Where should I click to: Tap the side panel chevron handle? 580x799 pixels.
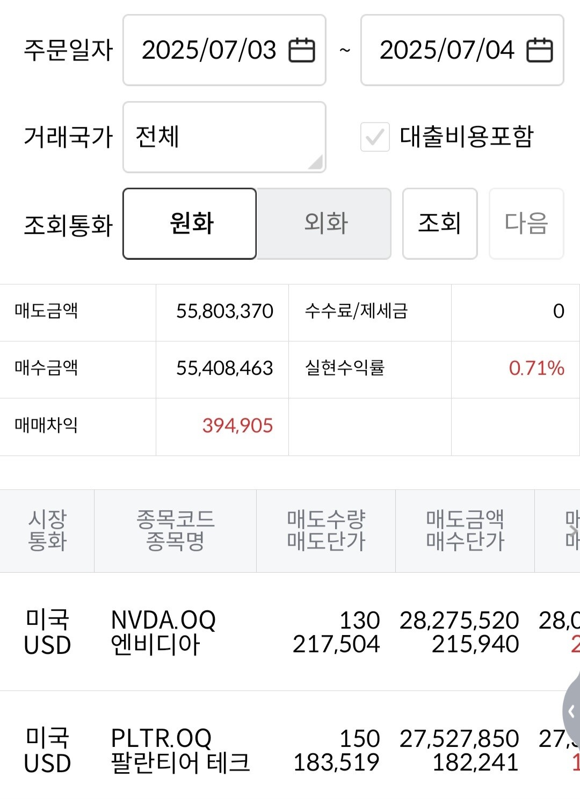coord(571,711)
